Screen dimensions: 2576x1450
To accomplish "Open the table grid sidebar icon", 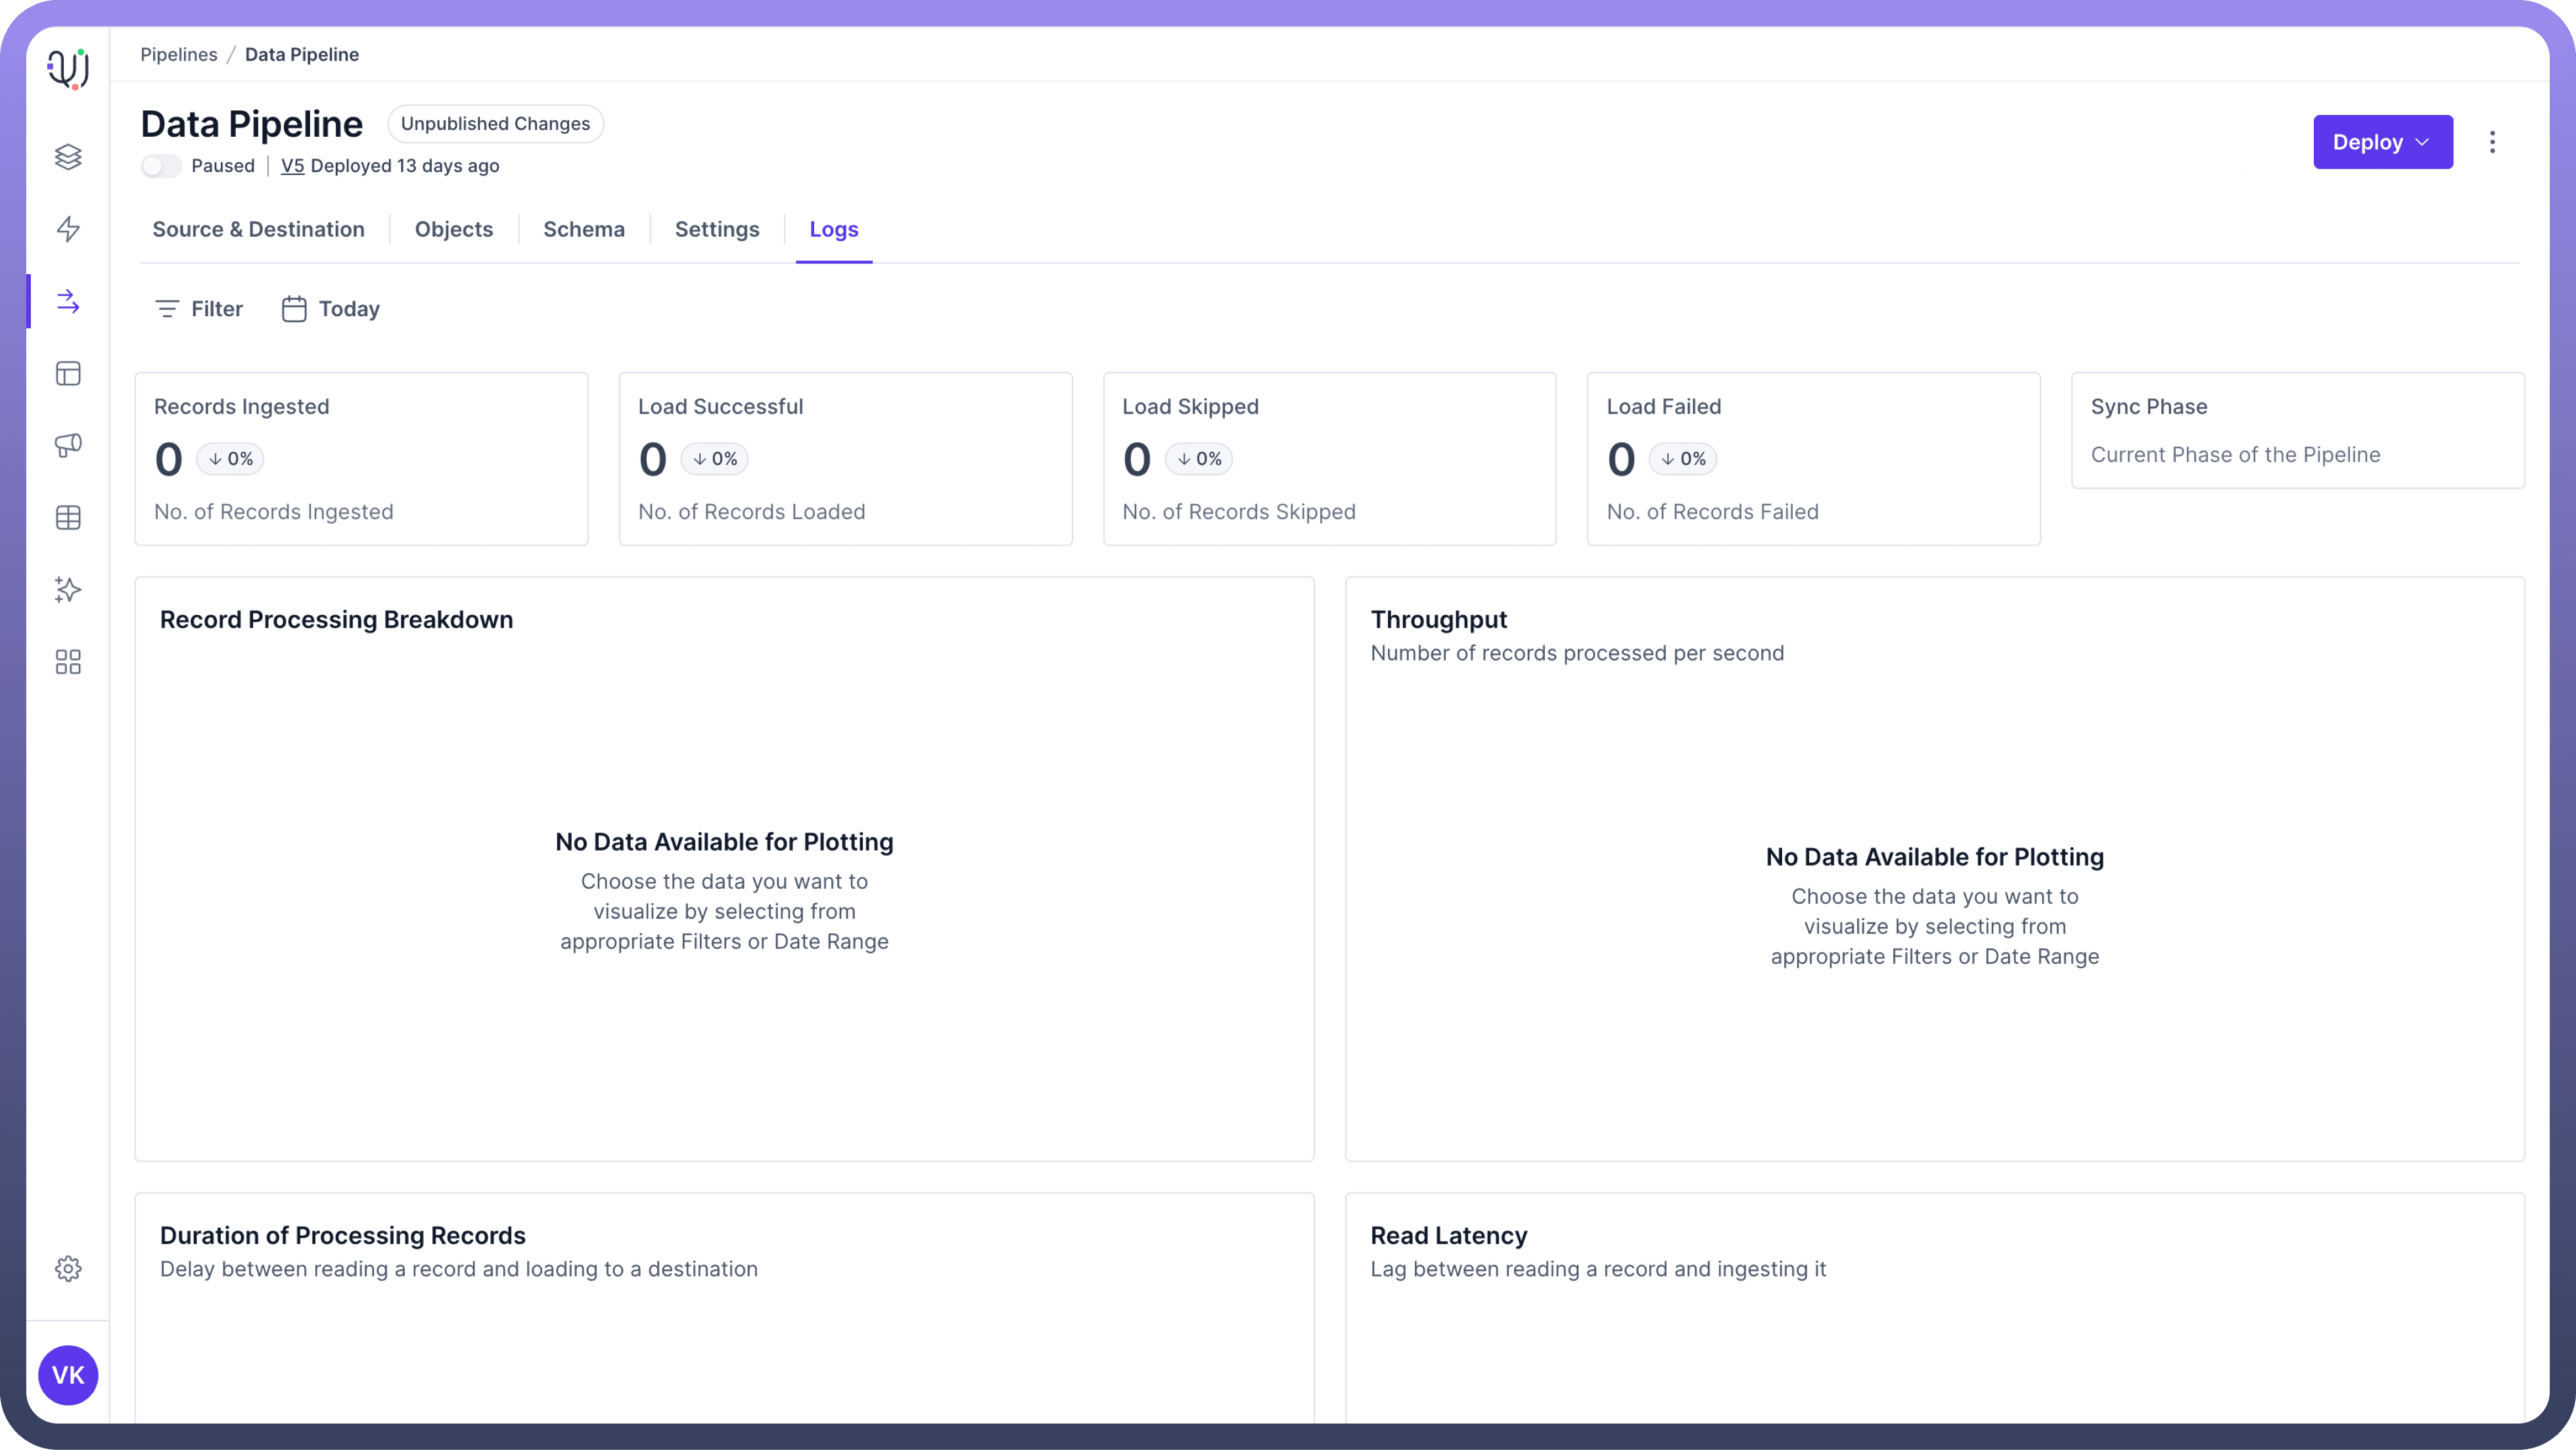I will (68, 517).
